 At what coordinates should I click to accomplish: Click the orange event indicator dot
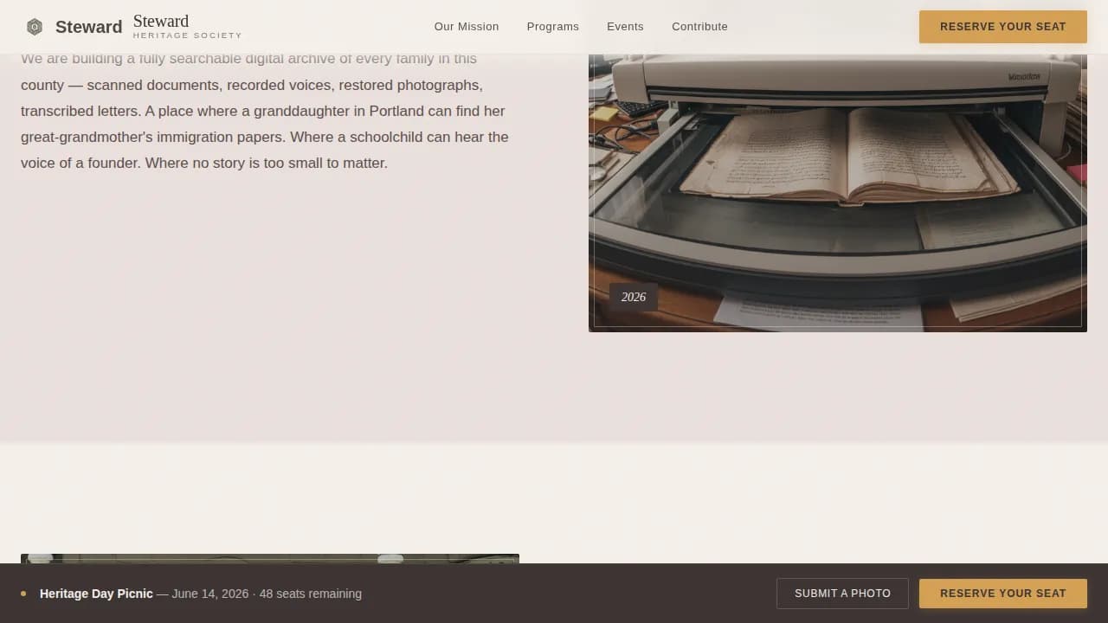23,594
